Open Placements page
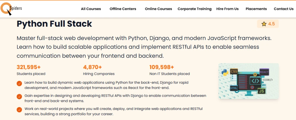 click(256, 9)
